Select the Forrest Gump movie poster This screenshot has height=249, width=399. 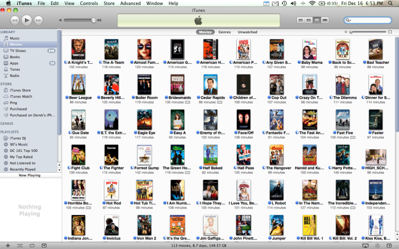(144, 155)
